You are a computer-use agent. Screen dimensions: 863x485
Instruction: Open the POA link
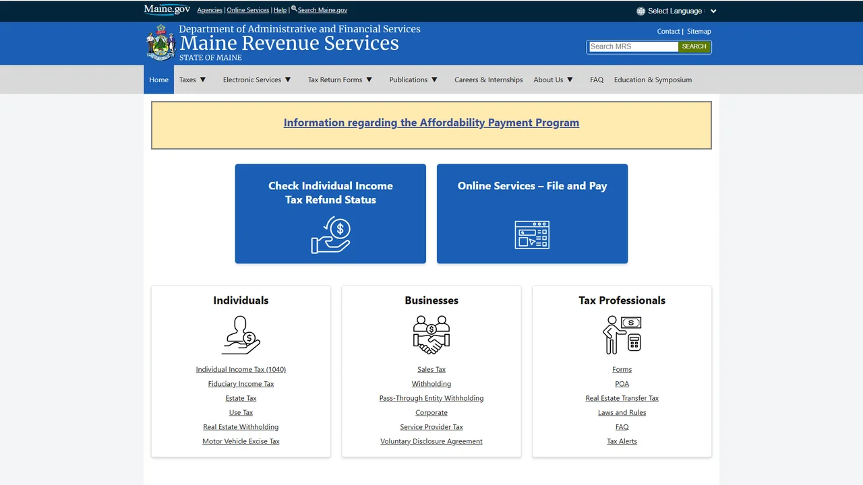pyautogui.click(x=622, y=384)
